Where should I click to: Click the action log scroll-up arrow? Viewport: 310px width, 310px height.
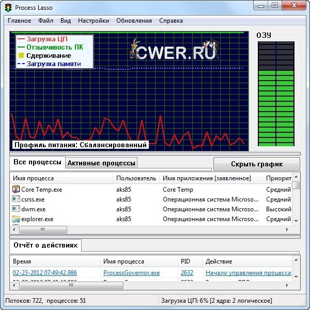click(x=296, y=260)
